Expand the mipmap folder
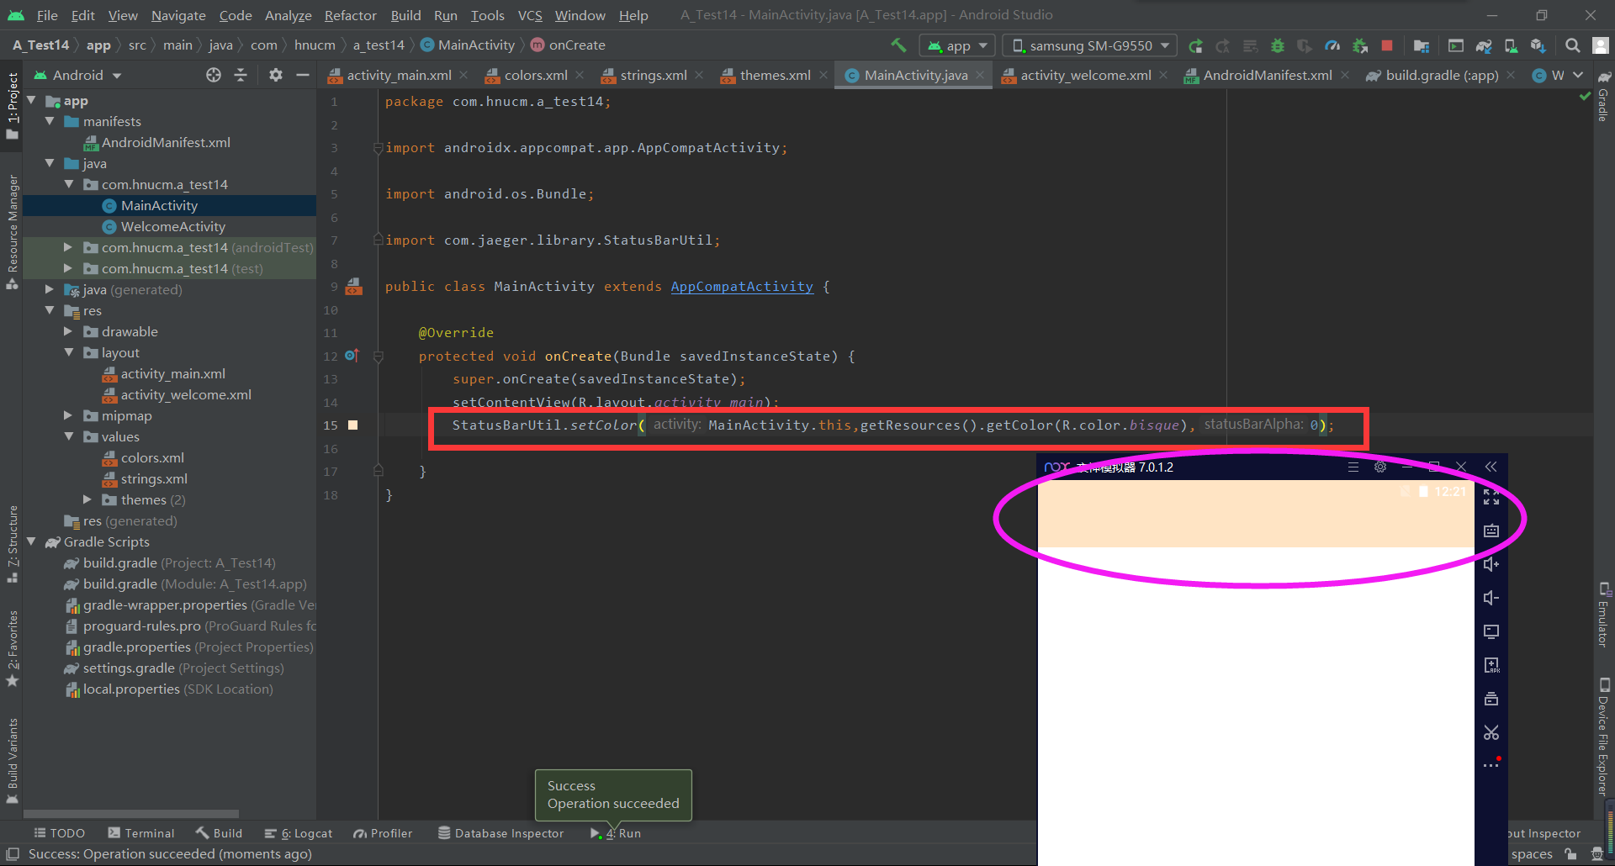Image resolution: width=1615 pixels, height=866 pixels. (x=68, y=415)
